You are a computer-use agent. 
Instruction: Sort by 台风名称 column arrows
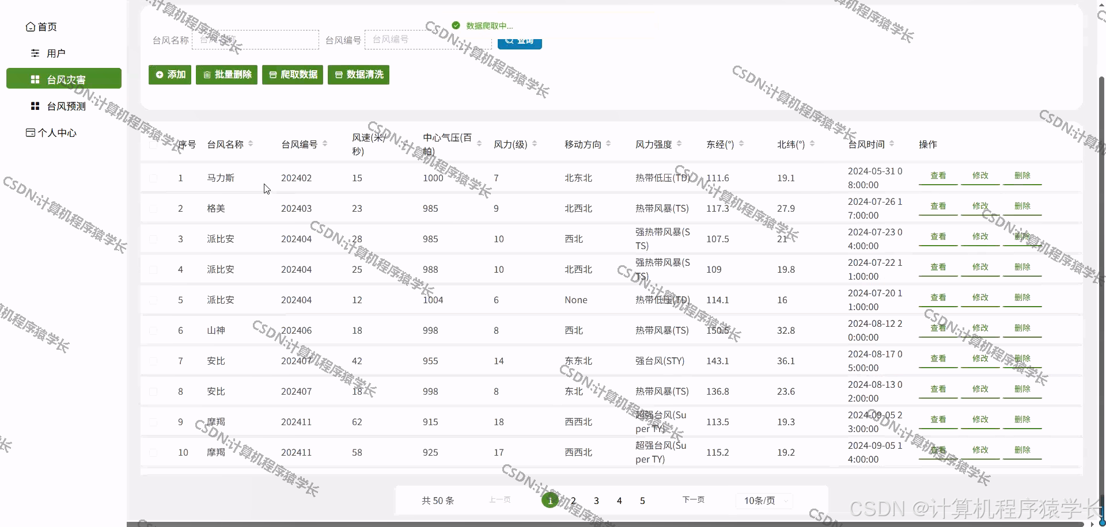[x=251, y=144]
